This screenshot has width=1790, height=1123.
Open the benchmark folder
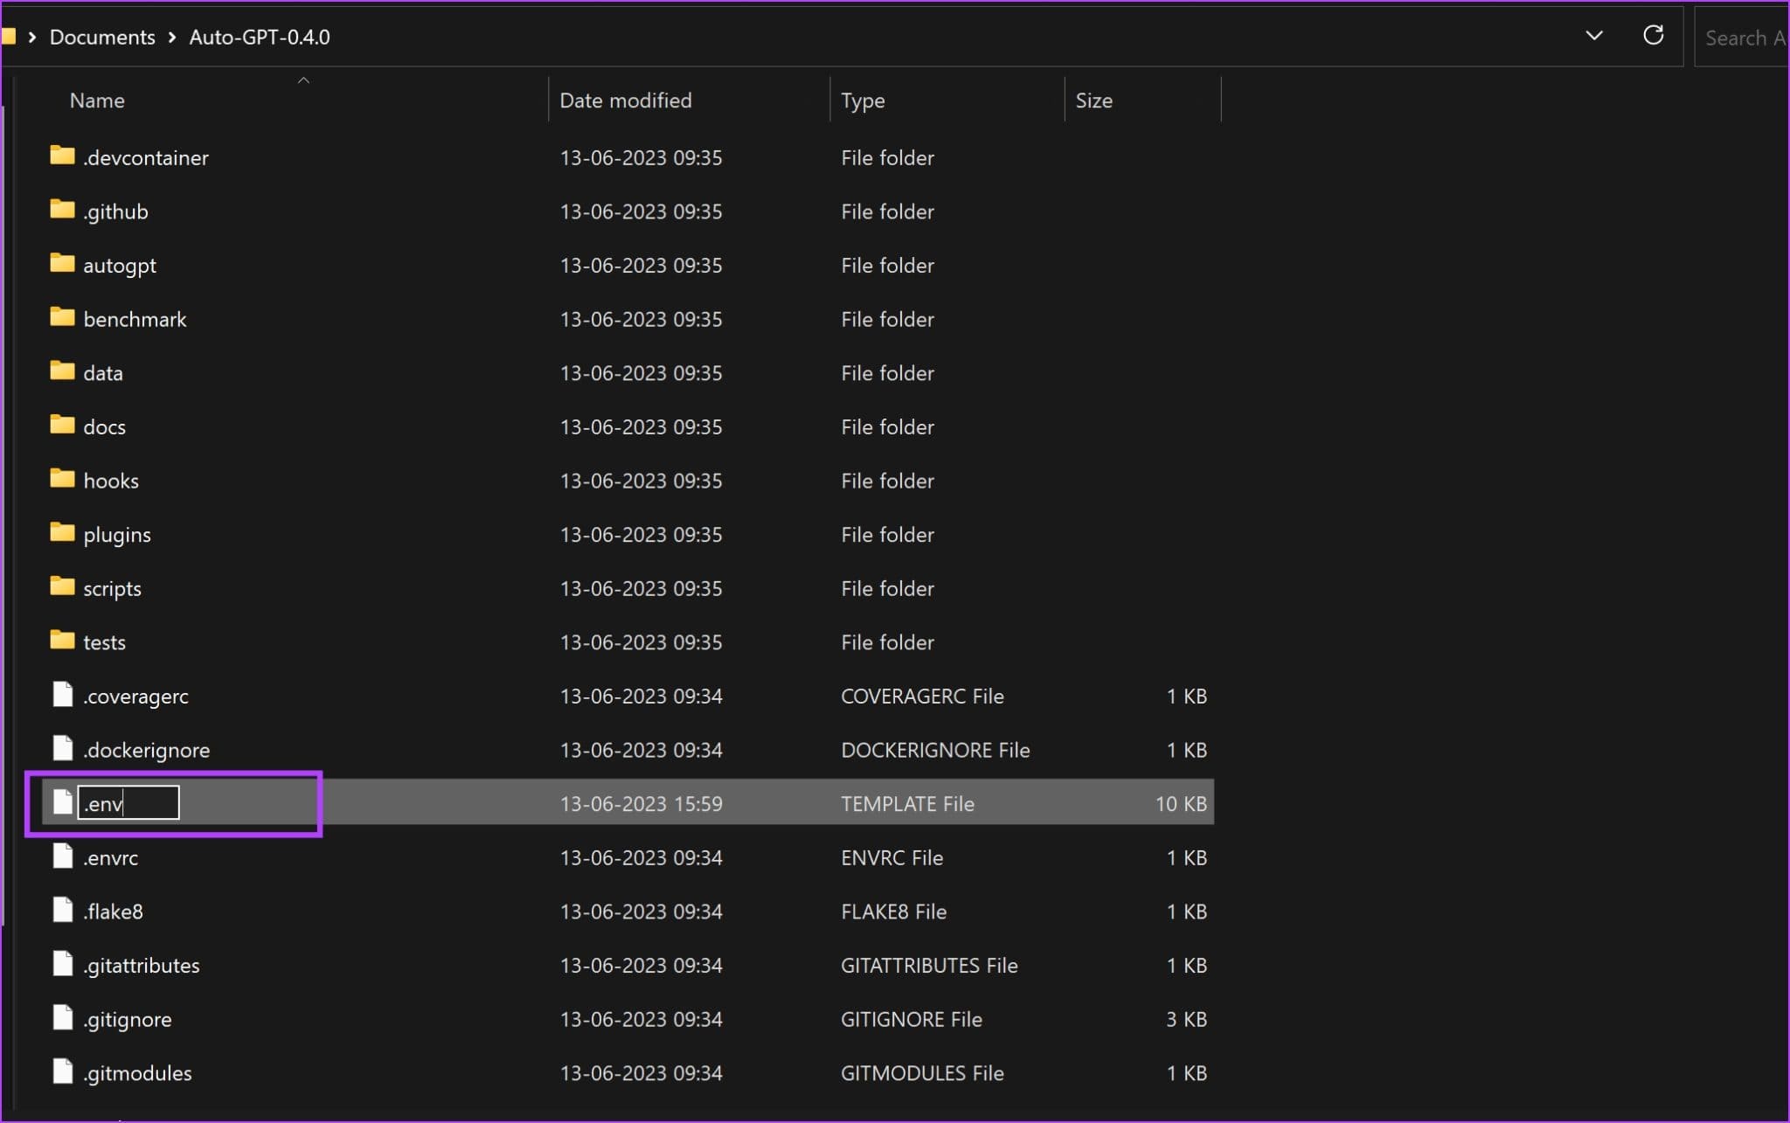(x=133, y=317)
